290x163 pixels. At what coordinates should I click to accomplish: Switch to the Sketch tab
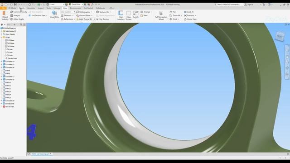tap(22, 8)
